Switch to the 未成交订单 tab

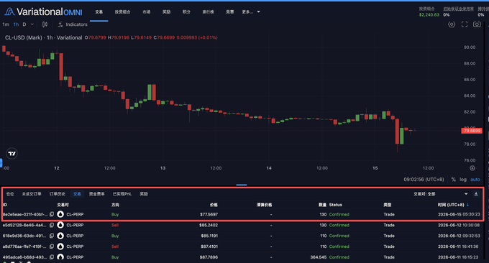[32, 194]
